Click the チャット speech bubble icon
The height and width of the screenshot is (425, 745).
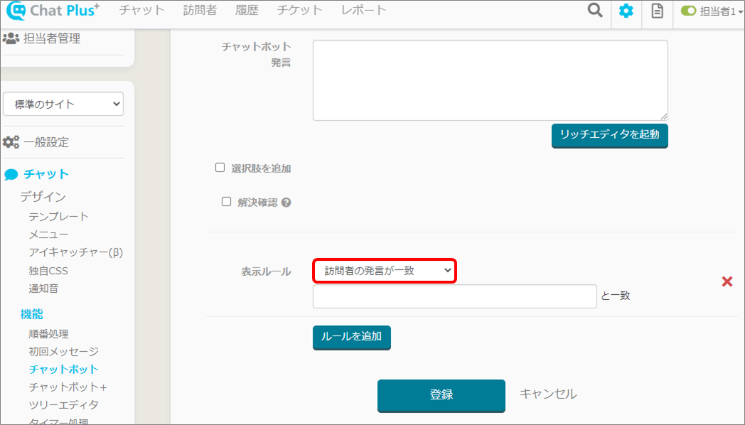point(11,175)
